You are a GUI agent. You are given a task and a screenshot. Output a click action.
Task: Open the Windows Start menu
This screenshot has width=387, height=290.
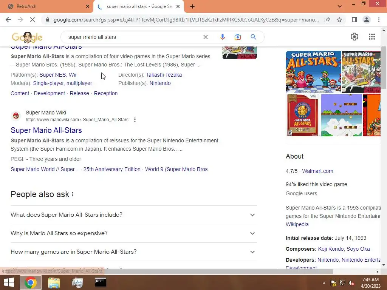(x=9, y=282)
